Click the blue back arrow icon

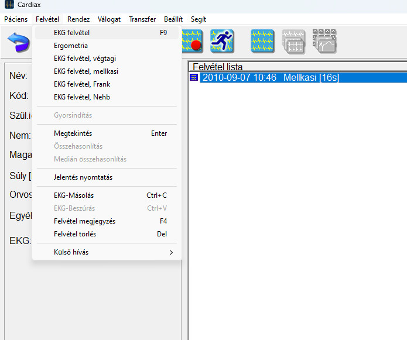(18, 42)
